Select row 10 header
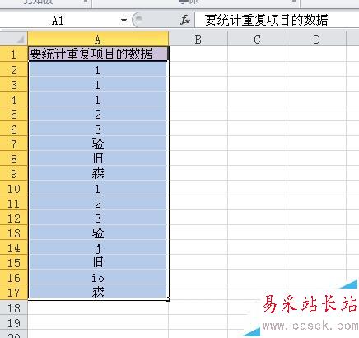Image resolution: width=359 pixels, height=338 pixels. pos(14,188)
